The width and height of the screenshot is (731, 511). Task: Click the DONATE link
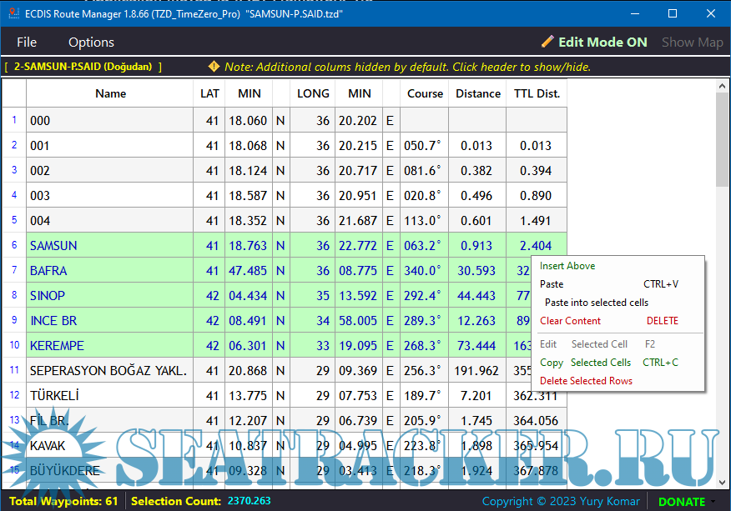click(681, 501)
